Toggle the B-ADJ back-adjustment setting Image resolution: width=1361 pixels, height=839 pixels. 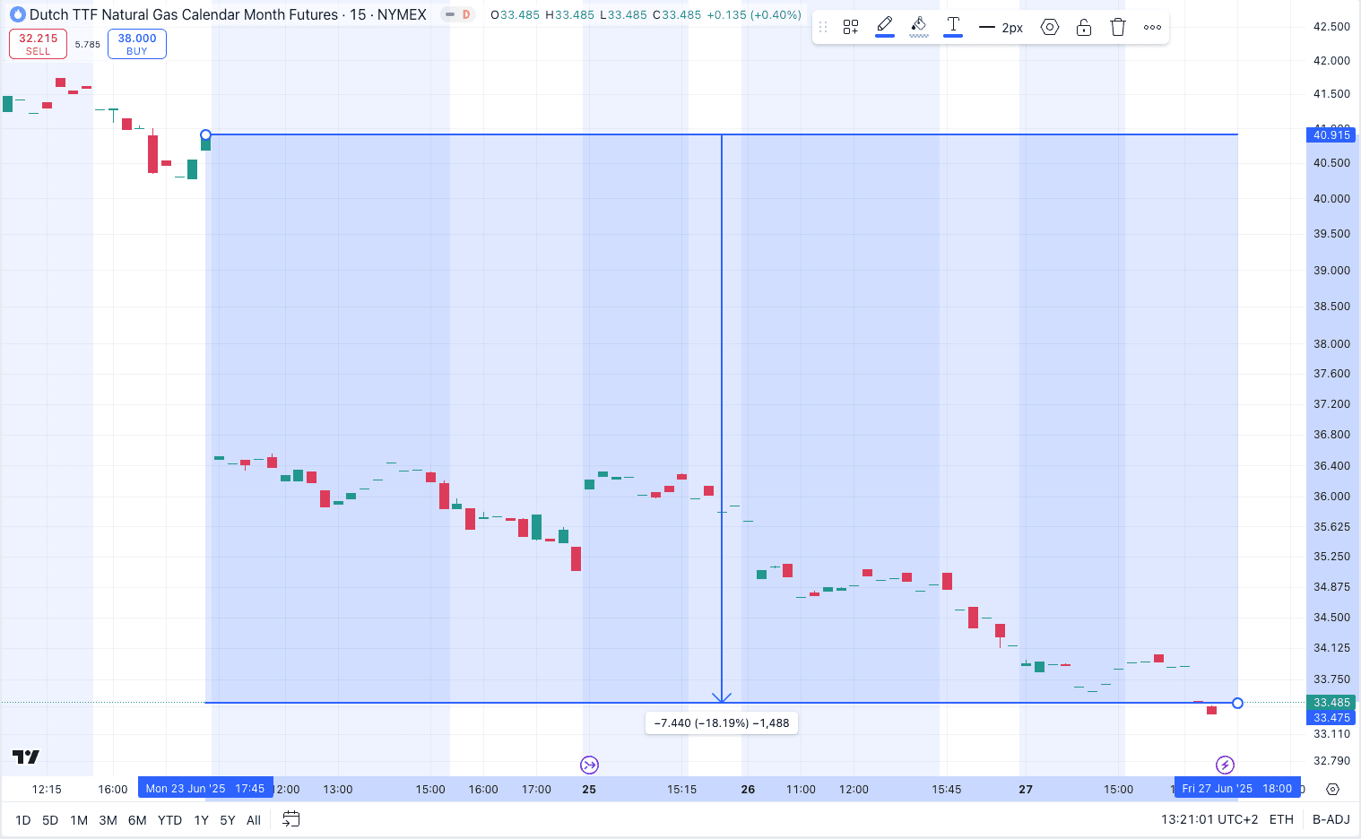(x=1331, y=819)
